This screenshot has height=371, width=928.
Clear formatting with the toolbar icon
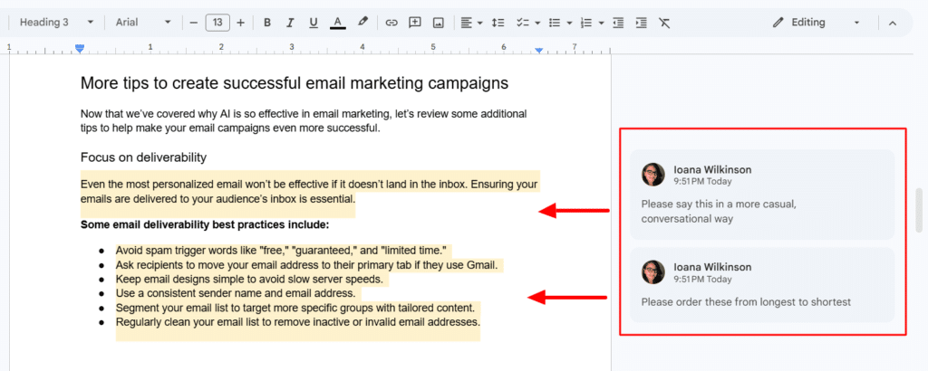(x=664, y=23)
